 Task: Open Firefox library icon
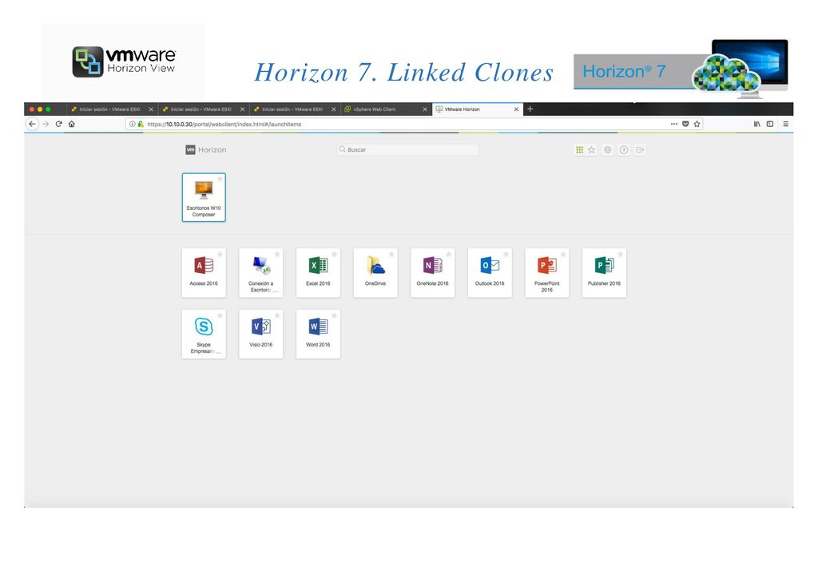tap(757, 124)
